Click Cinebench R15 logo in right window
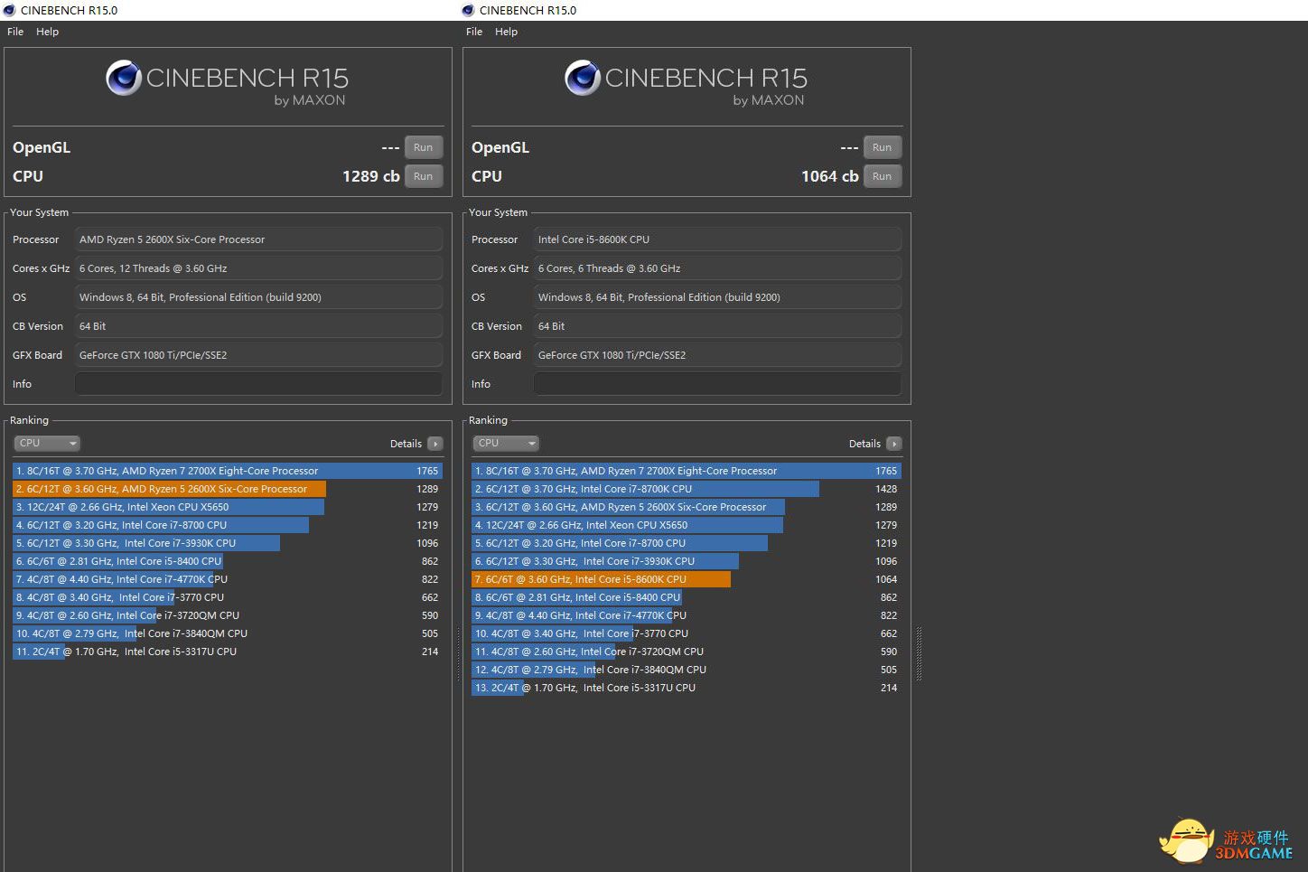The width and height of the screenshot is (1308, 872). tap(686, 83)
